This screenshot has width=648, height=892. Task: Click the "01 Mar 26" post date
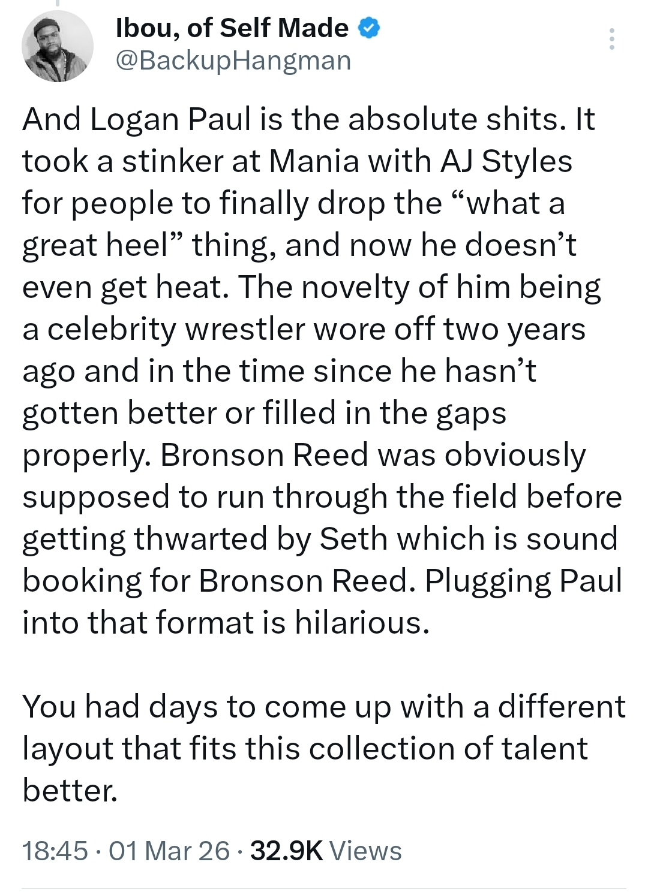(169, 851)
